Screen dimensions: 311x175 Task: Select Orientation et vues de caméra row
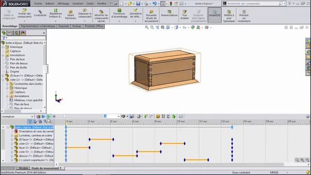pos(34,131)
